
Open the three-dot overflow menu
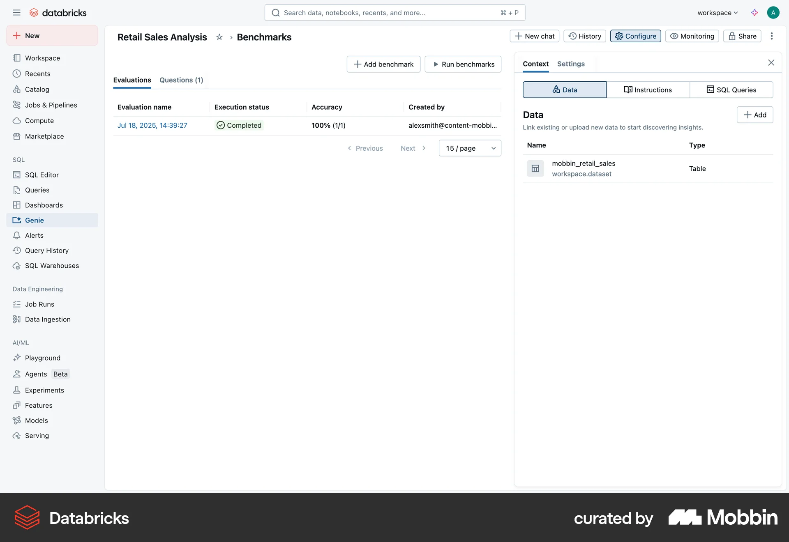click(772, 36)
